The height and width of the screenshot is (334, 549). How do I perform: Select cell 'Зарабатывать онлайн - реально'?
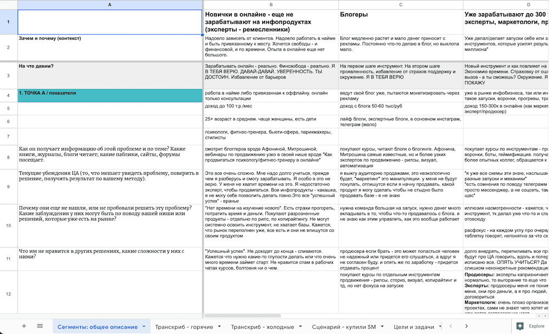[x=271, y=76]
